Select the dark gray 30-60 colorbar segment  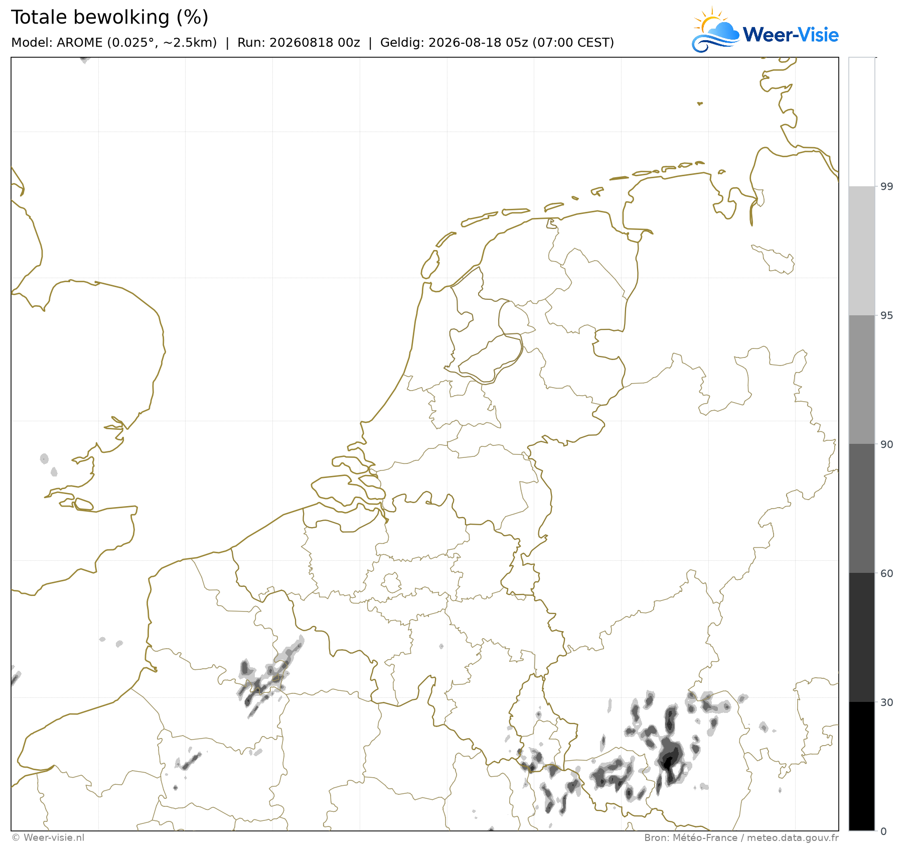tap(861, 637)
